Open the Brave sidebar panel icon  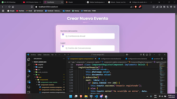point(161,7)
